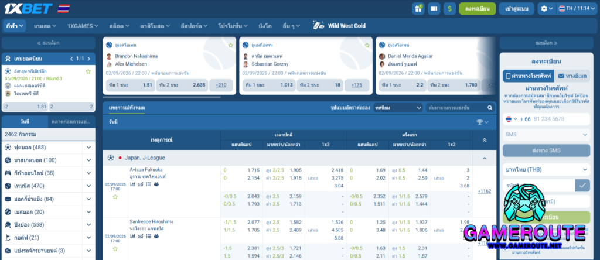
Task: Favorite the Avispa Fukuoka match star
Action: point(115,197)
